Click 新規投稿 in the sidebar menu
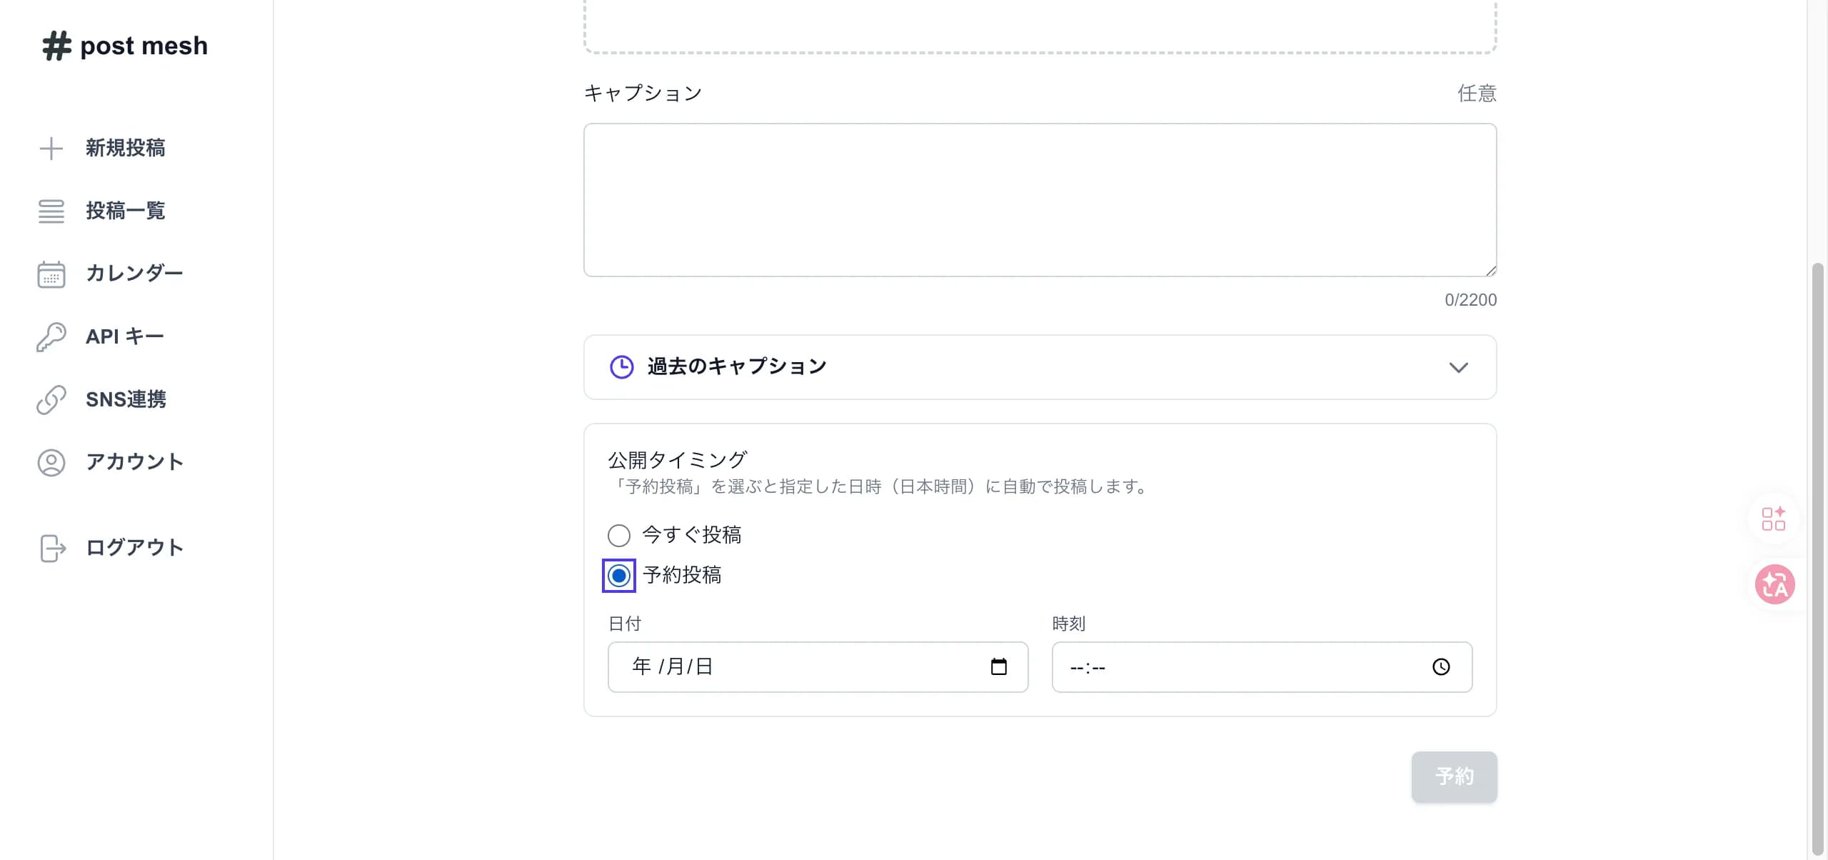 tap(126, 149)
